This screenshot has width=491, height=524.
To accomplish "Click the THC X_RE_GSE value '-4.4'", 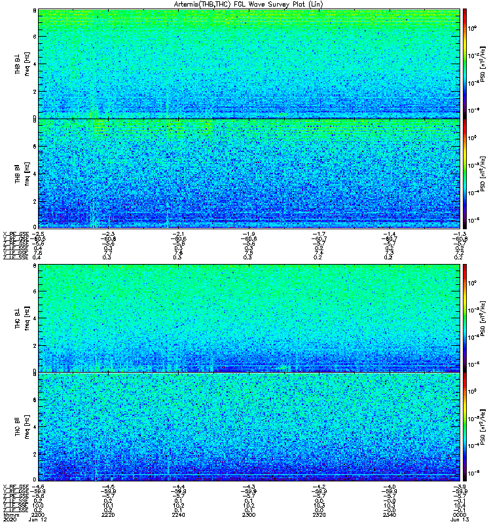I will (x=178, y=487).
